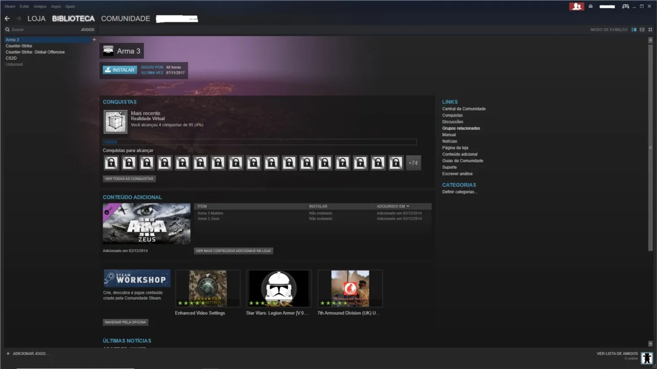Open Enhanced Video Settings workshop item
The width and height of the screenshot is (657, 369).
click(208, 288)
